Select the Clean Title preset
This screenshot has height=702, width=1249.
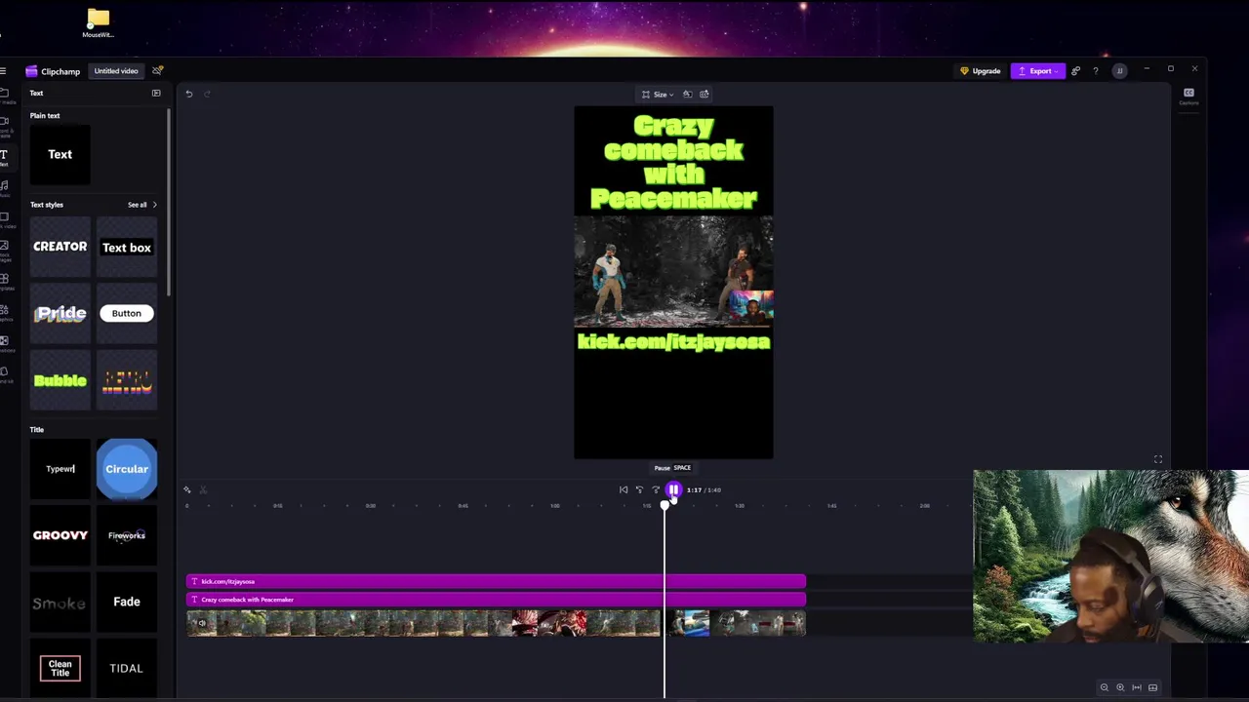(60, 668)
